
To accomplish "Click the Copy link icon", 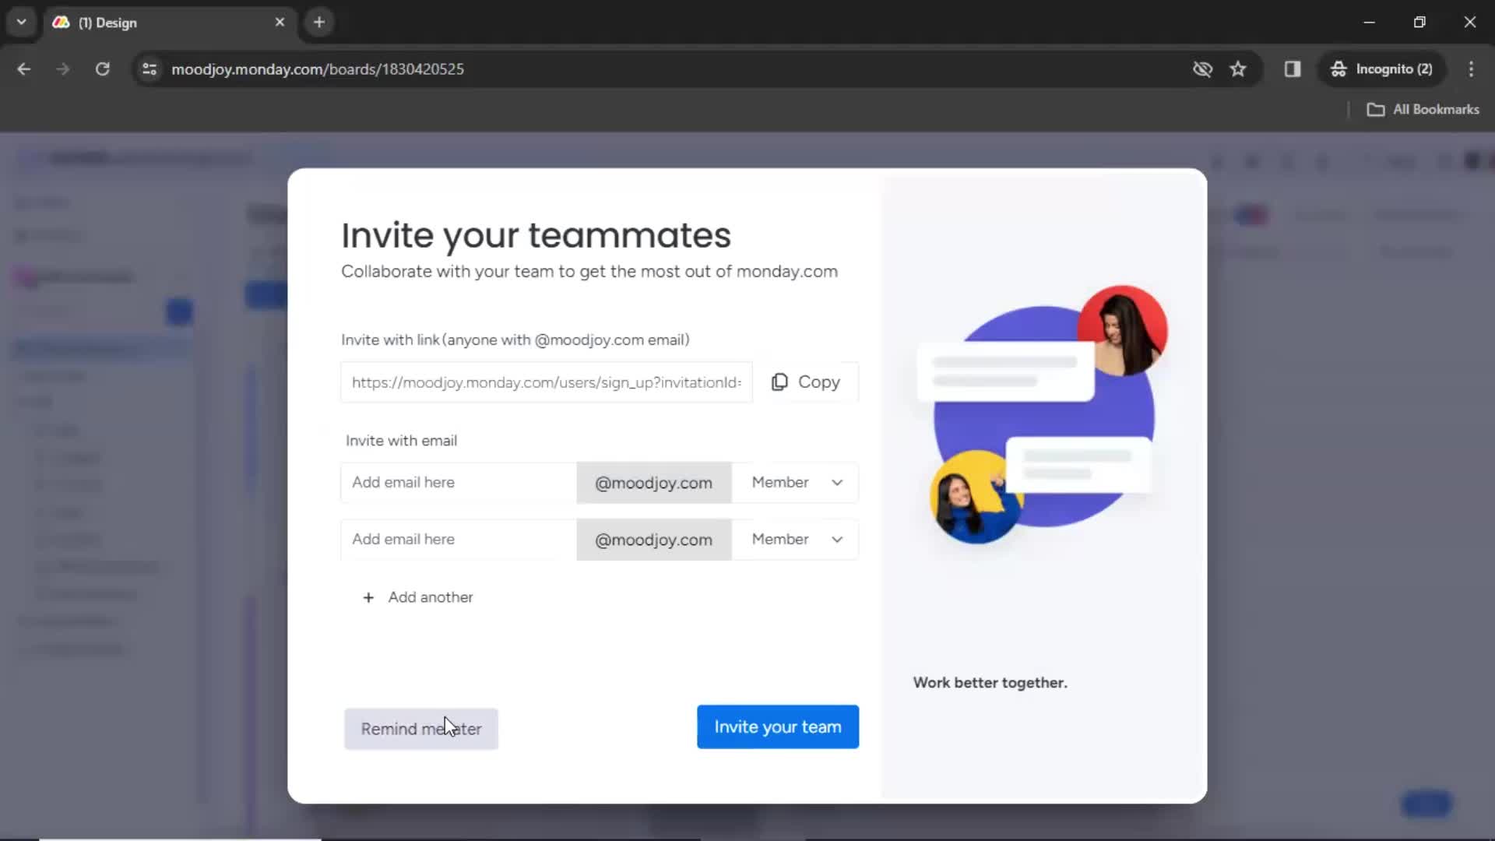I will 779,382.
